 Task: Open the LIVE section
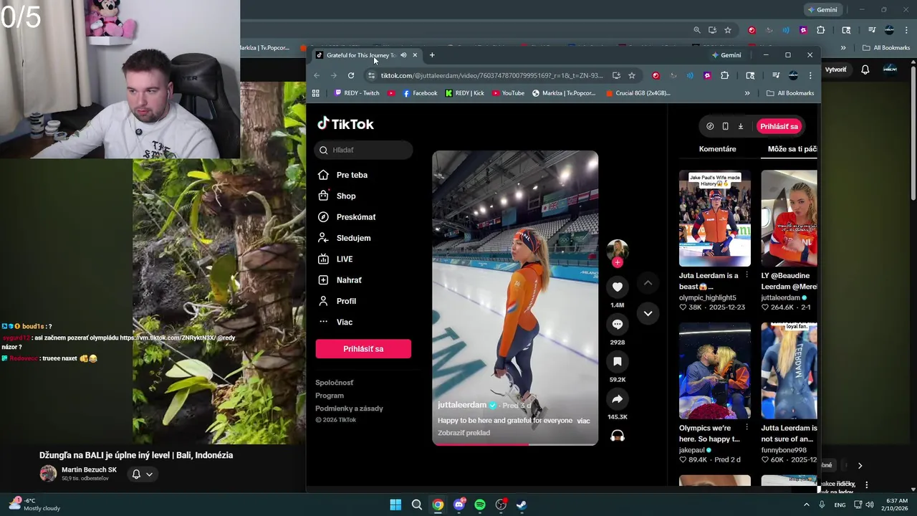pyautogui.click(x=345, y=259)
